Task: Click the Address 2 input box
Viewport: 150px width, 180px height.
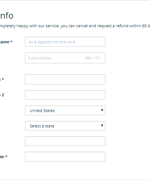Action: [x=65, y=95]
